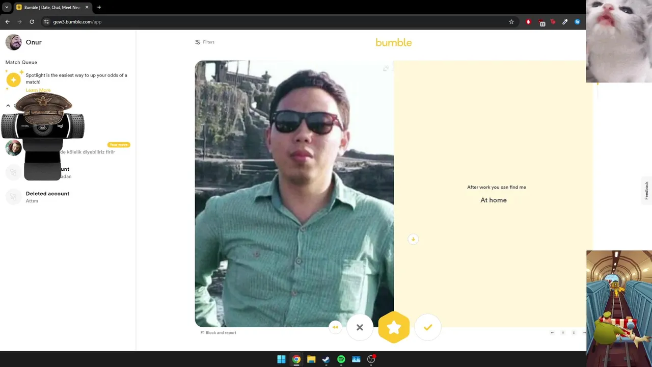Viewport: 652px width, 367px height.
Task: Click the left arrow keyboard hint
Action: (x=552, y=333)
